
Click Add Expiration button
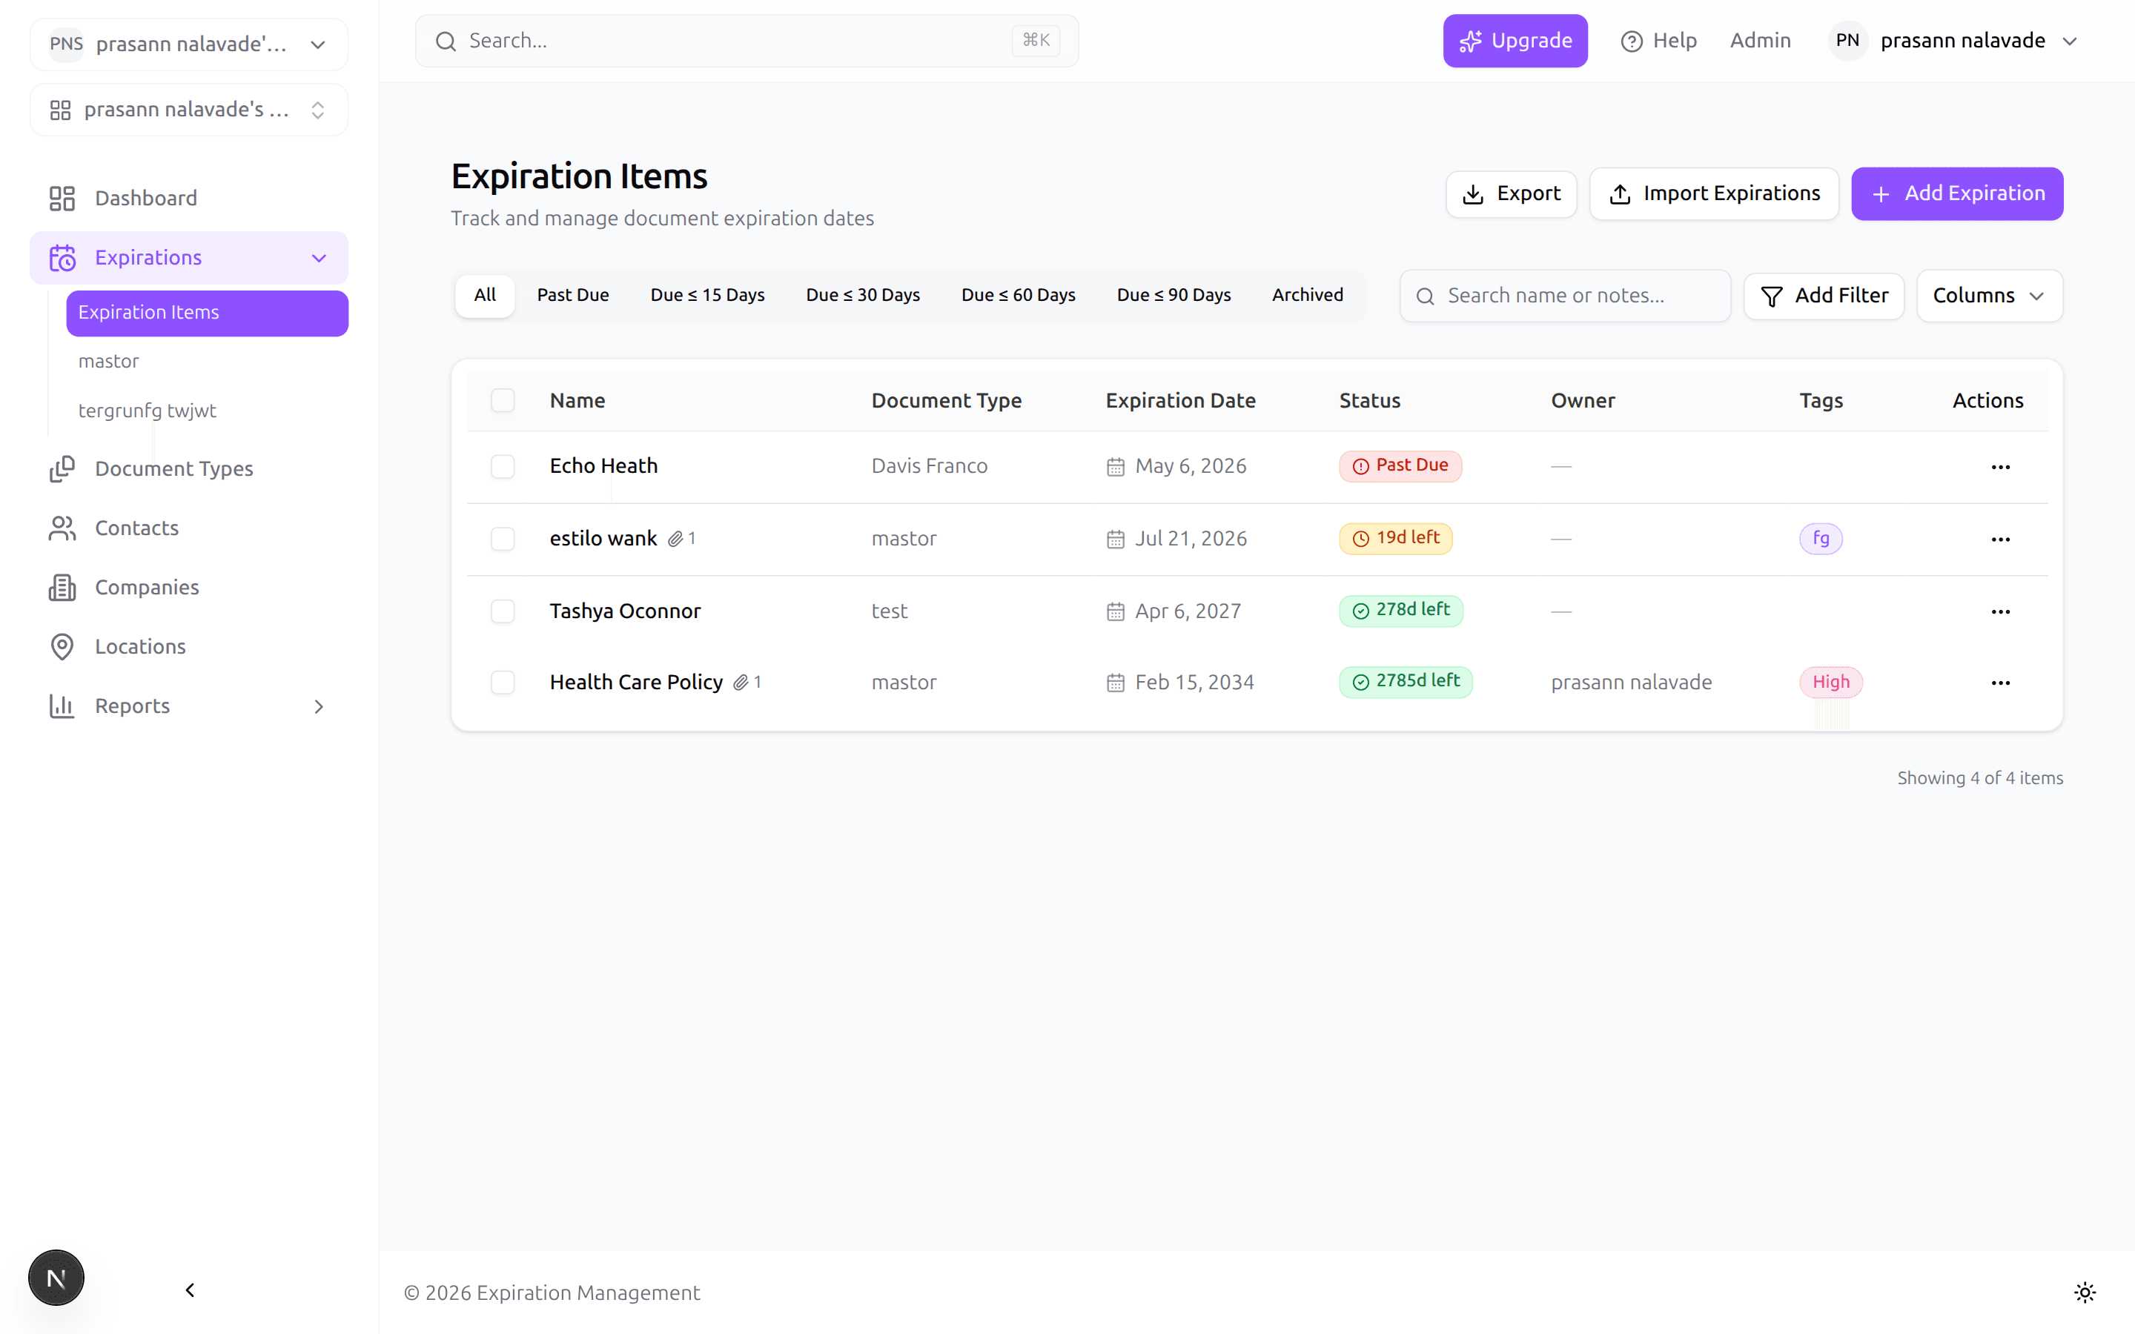pos(1956,194)
